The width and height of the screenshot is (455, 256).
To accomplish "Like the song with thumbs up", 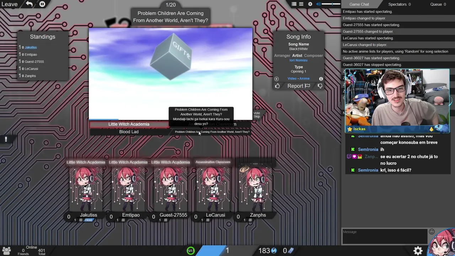I will pos(277,86).
